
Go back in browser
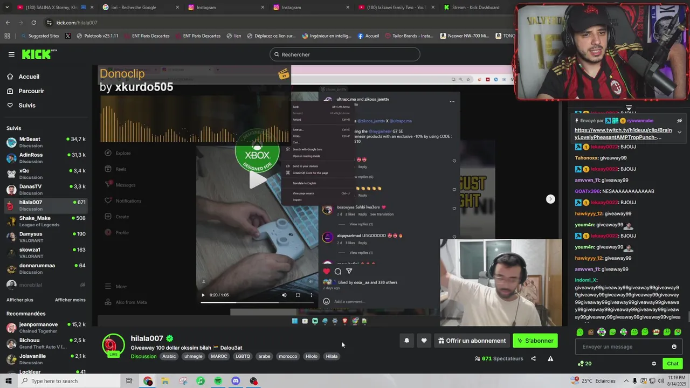point(8,23)
